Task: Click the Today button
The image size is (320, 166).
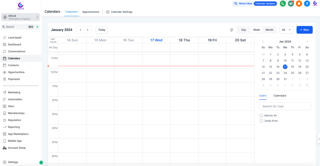Action: [x=102, y=30]
